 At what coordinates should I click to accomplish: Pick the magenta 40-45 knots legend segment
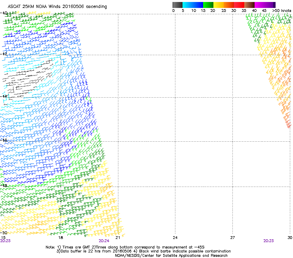pos(260,5)
